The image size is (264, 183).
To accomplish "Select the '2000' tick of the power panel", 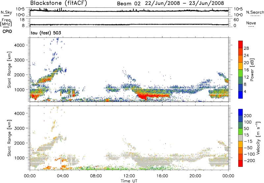I will pos(19,75).
